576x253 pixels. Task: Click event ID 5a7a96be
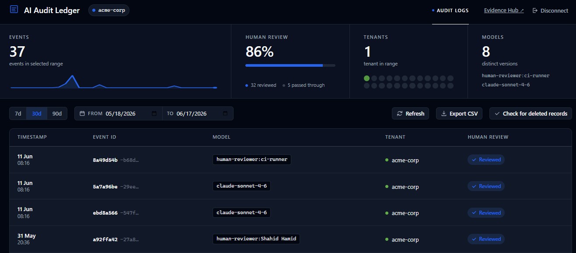pyautogui.click(x=105, y=186)
